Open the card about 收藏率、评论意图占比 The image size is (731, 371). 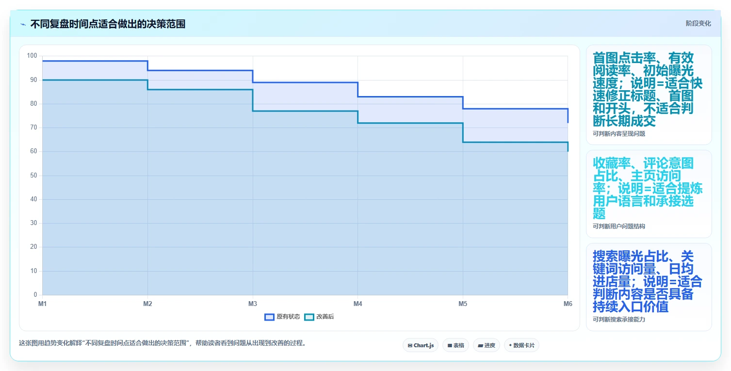point(649,194)
